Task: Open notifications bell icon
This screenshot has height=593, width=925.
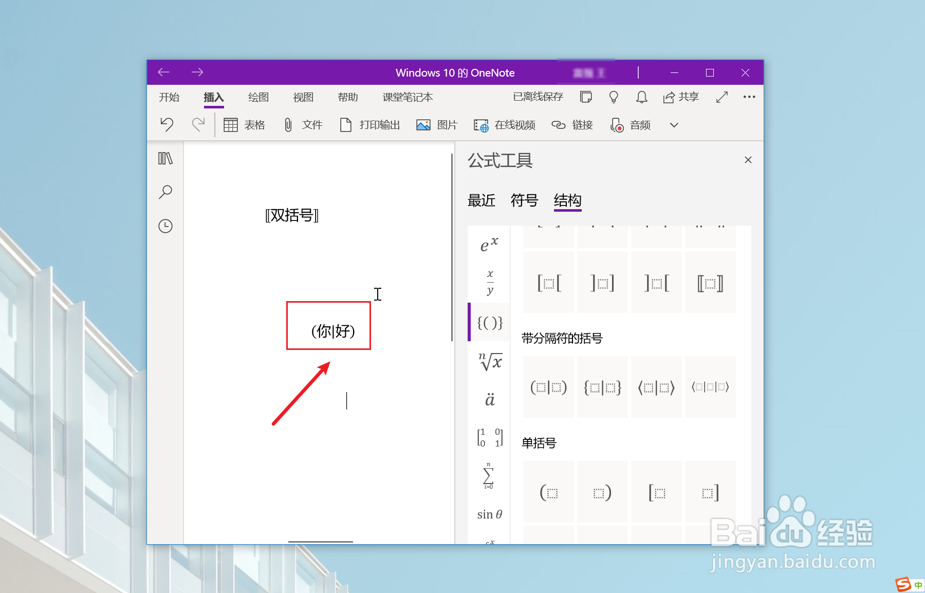Action: [x=642, y=97]
